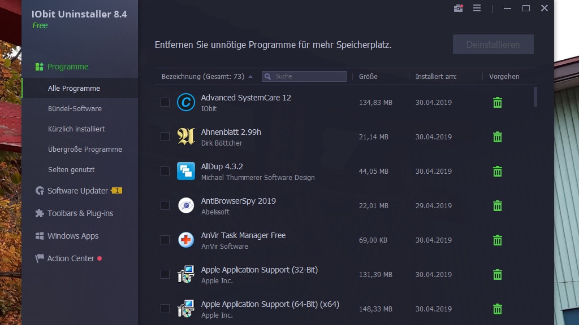Click trash icon for Advanced SystemCare 12
579x325 pixels.
(498, 103)
